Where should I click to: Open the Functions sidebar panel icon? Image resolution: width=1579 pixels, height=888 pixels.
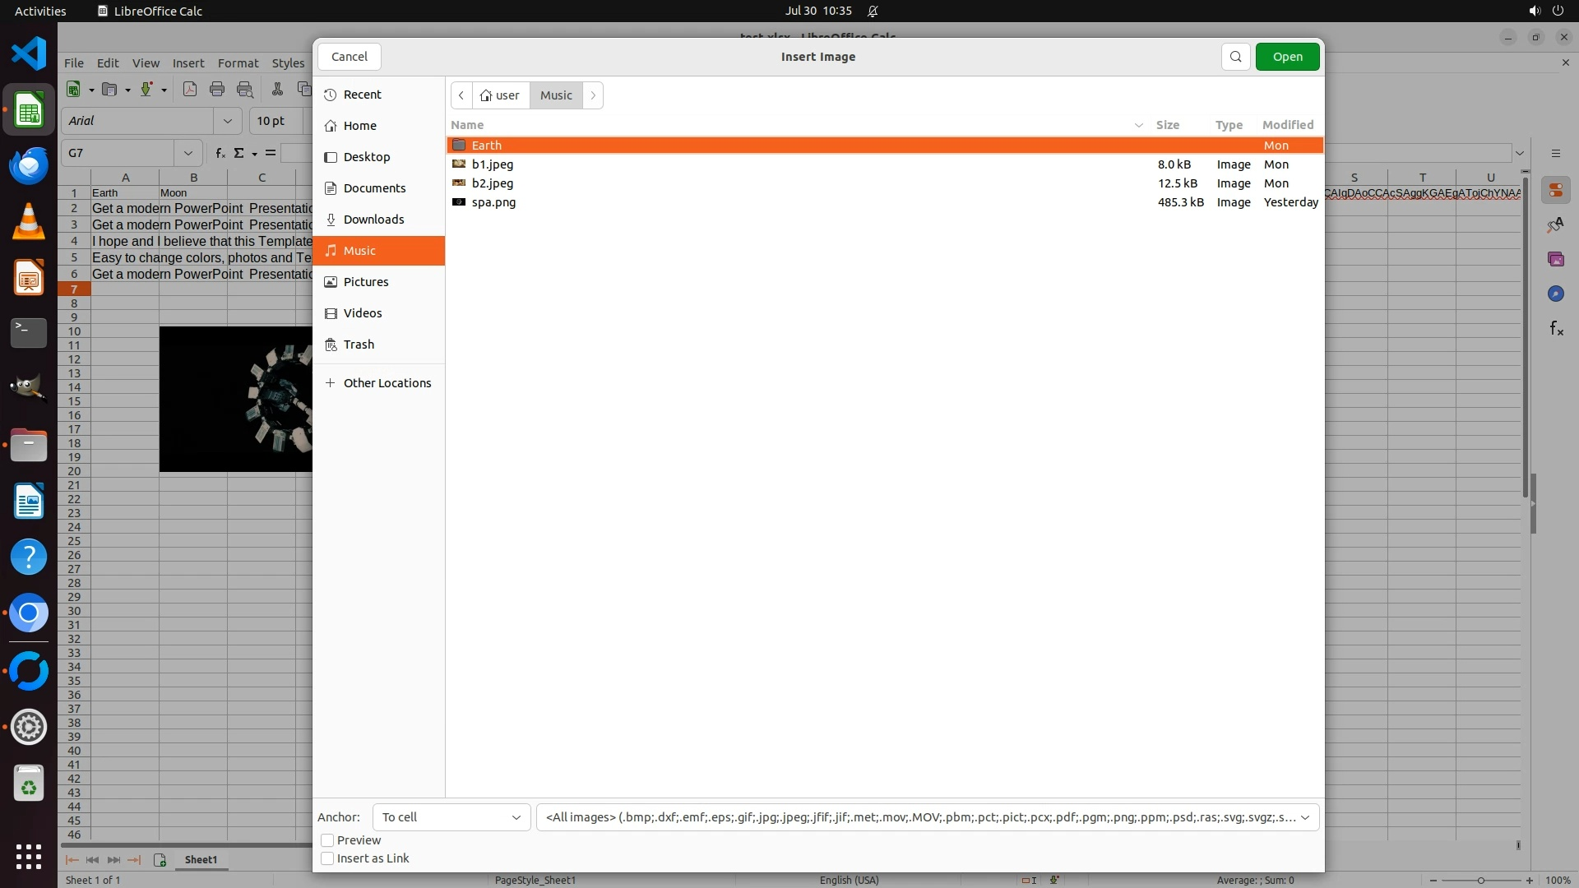(1556, 329)
